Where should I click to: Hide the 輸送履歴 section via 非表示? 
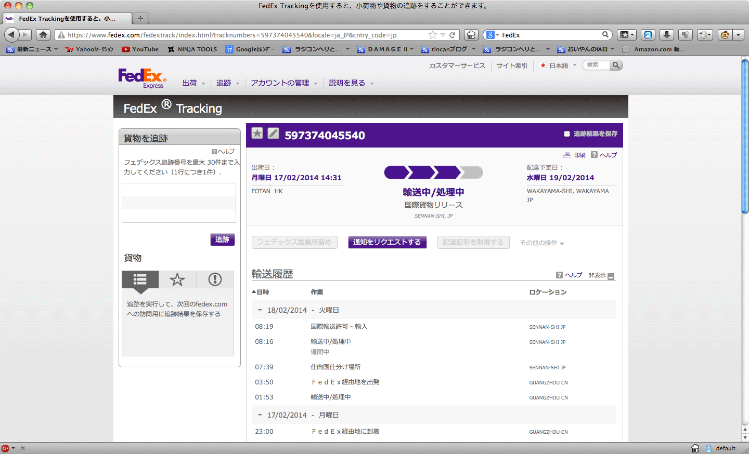pyautogui.click(x=601, y=276)
